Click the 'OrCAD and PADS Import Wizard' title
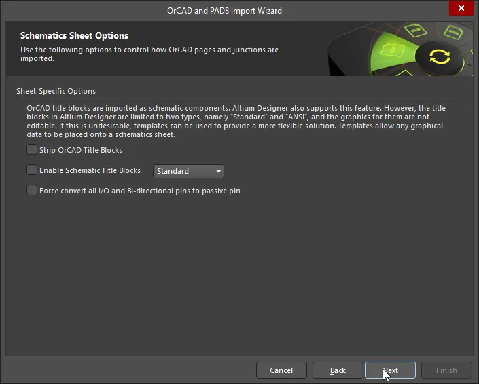The image size is (479, 384). tap(224, 11)
